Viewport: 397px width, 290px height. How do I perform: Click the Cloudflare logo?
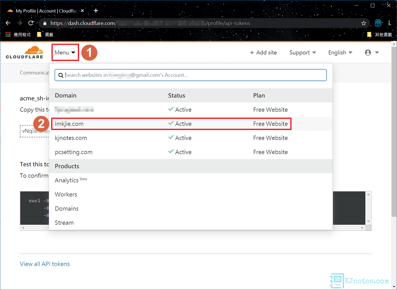coord(25,52)
